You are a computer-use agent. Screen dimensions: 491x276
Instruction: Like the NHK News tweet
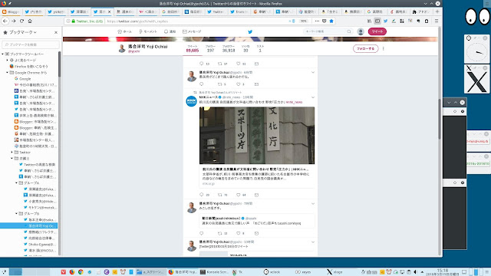pos(239,195)
